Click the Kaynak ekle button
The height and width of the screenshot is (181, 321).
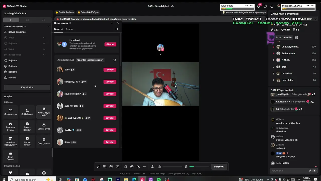(27, 87)
